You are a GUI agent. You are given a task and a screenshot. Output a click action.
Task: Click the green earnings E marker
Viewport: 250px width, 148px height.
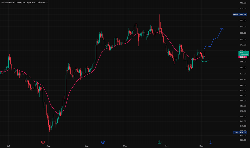point(159,142)
